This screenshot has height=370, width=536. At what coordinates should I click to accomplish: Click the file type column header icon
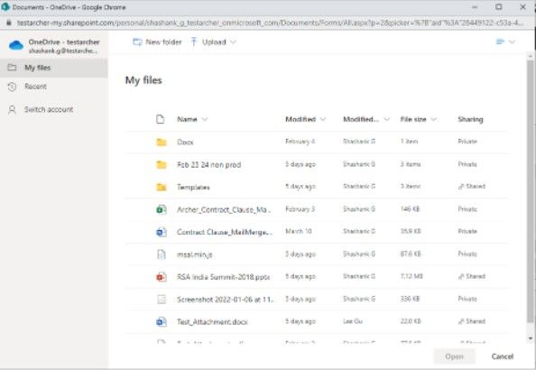[160, 119]
